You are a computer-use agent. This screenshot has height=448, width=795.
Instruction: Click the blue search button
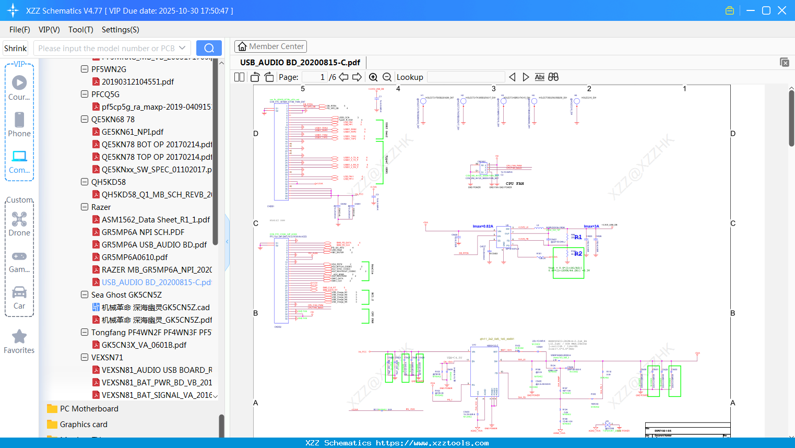209,48
